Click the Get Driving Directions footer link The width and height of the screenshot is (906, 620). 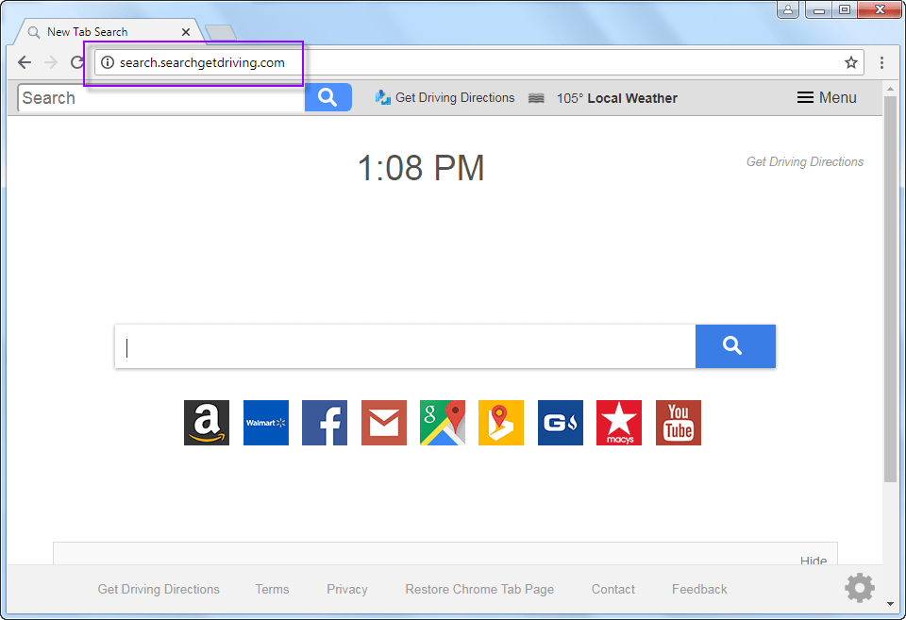click(159, 590)
